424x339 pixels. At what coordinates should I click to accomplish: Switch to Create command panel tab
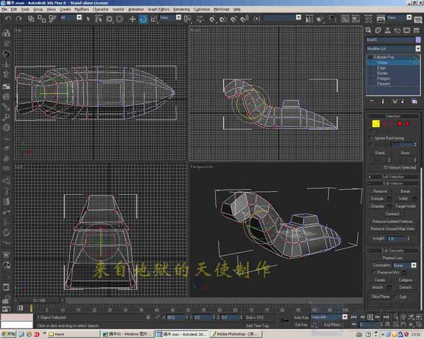coord(368,31)
